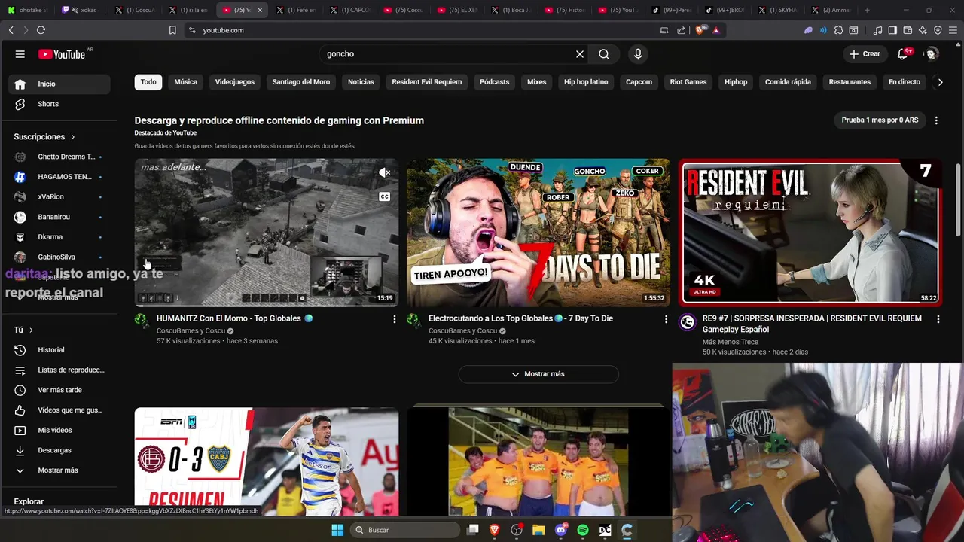Select the En directo chip
964x542 pixels.
(905, 82)
